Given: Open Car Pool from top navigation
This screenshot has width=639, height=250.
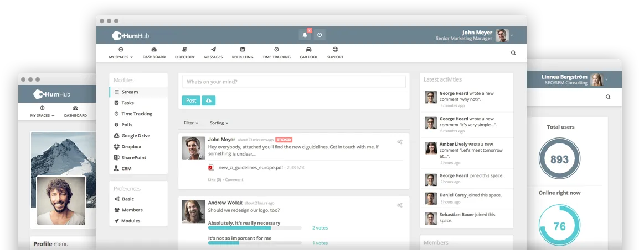Looking at the screenshot, I should pos(308,53).
